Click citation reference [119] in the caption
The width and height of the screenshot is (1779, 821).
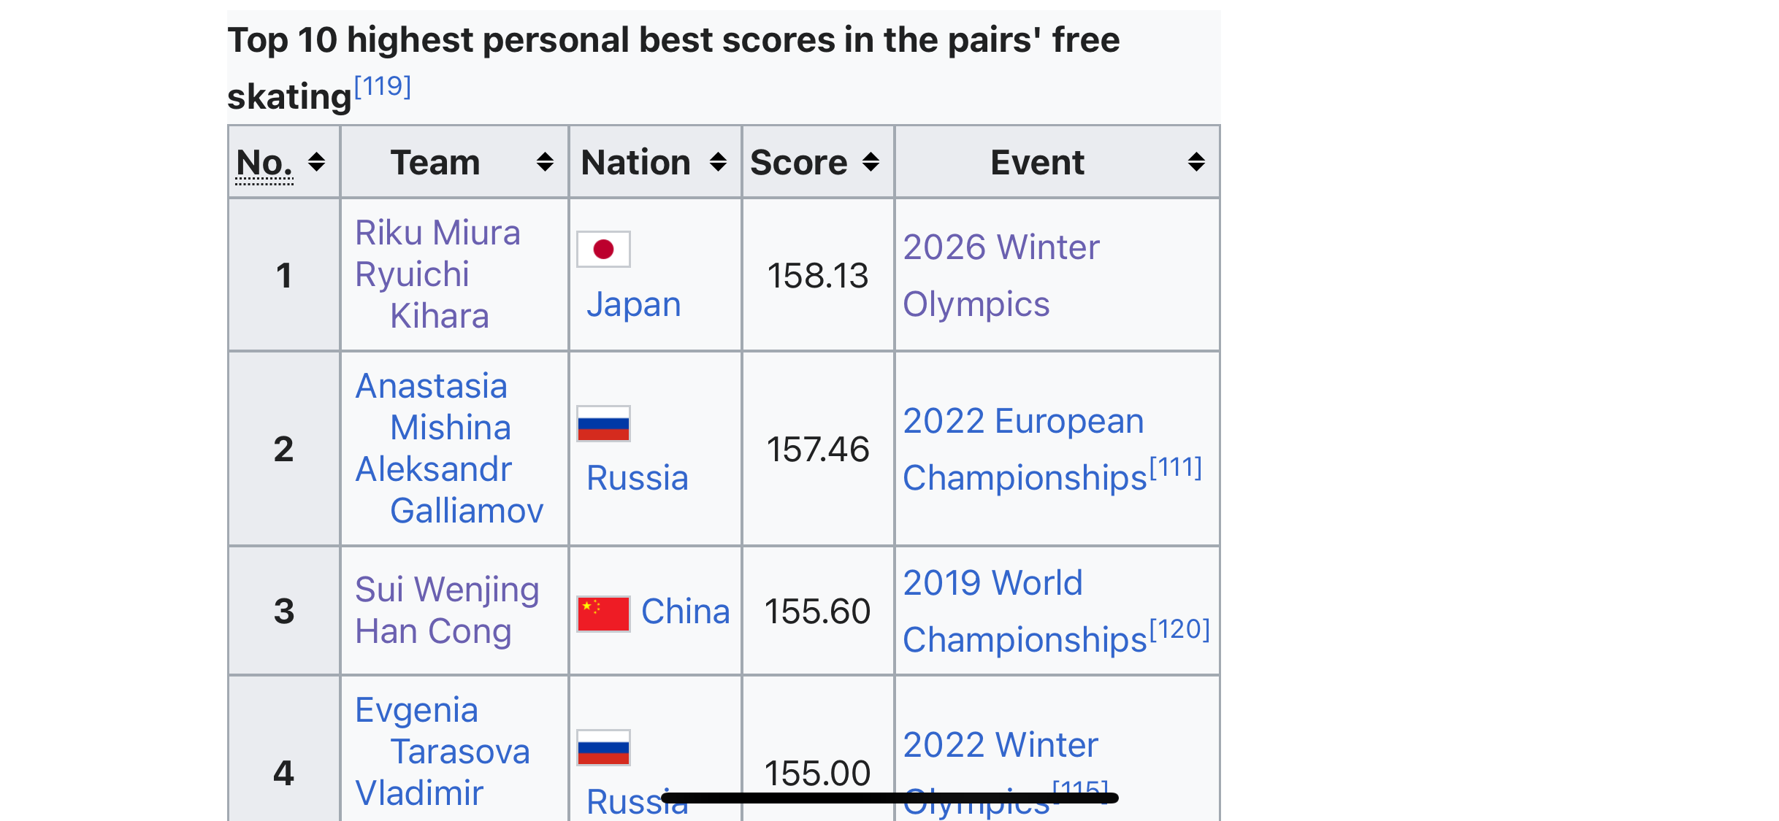point(383,87)
